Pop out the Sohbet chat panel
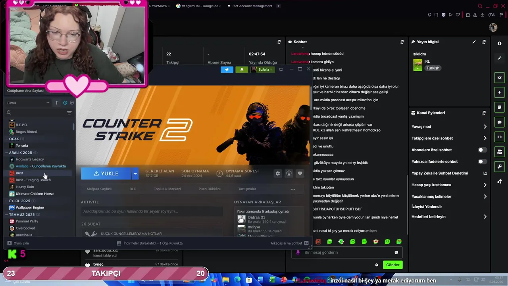 coord(402,42)
